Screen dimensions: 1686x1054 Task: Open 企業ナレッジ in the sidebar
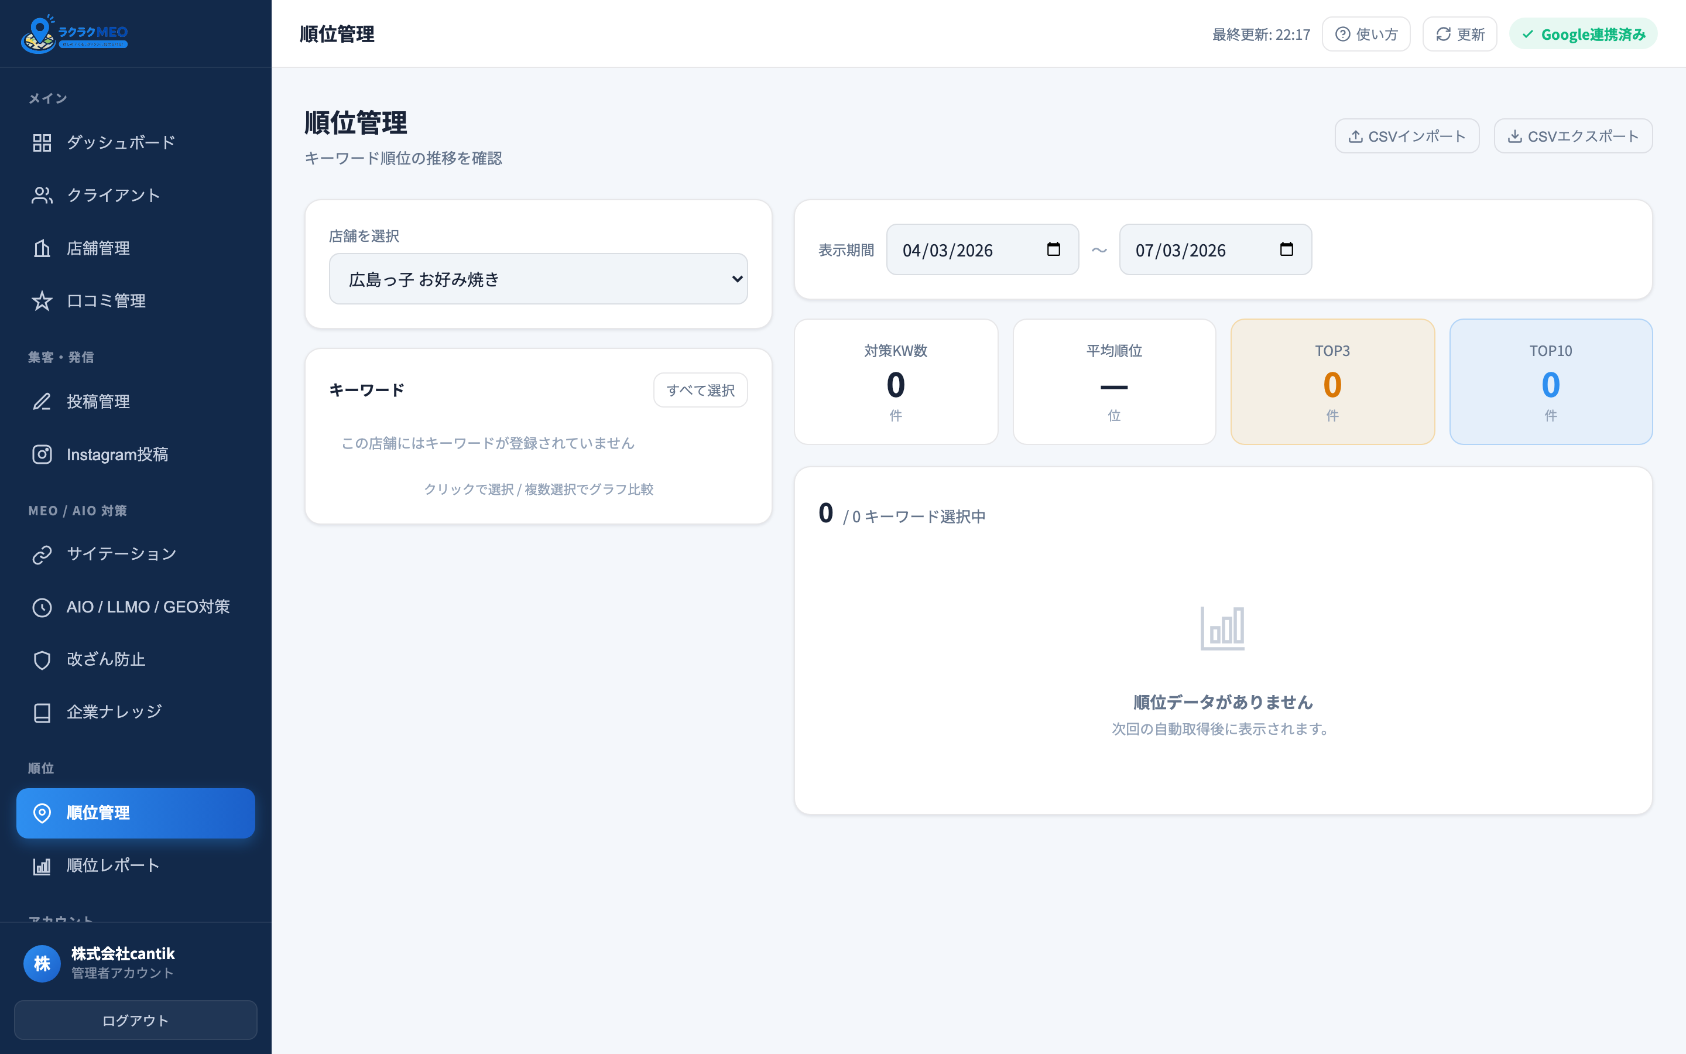pyautogui.click(x=136, y=713)
